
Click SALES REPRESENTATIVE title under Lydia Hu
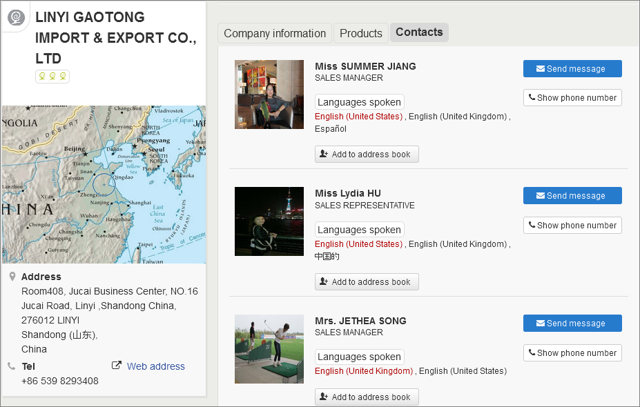pyautogui.click(x=365, y=206)
